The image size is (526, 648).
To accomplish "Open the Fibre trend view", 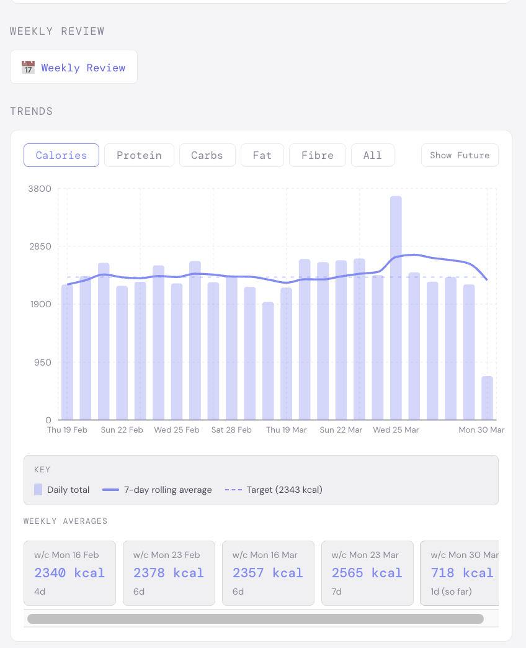I will tap(317, 155).
